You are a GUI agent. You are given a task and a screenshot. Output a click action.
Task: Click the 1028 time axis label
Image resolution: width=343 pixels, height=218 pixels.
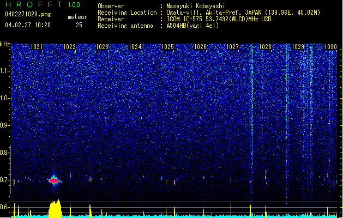(265, 47)
